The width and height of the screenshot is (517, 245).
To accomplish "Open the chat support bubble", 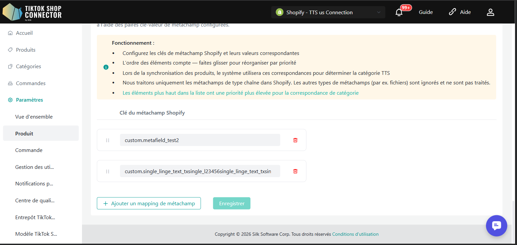I will point(496,225).
